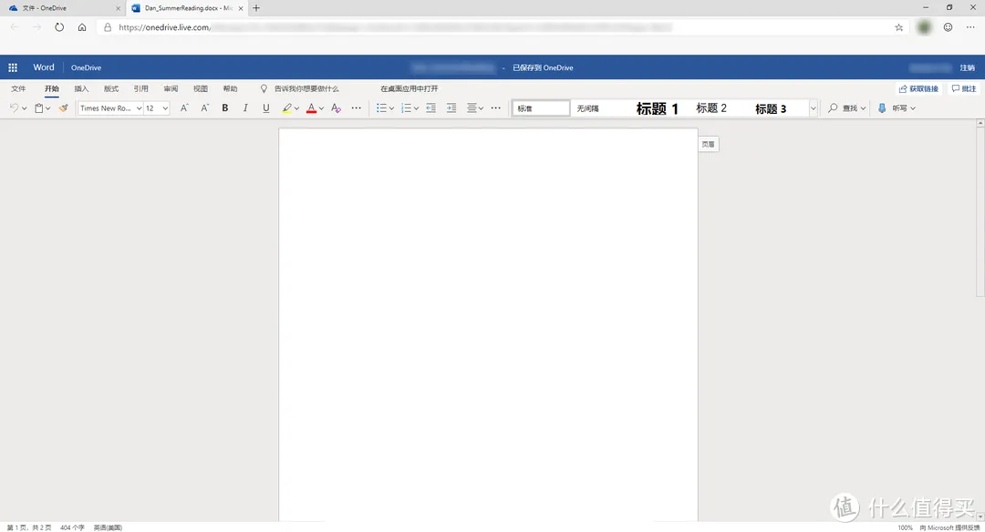This screenshot has height=532, width=985.
Task: Apply the red font color swatch
Action: (311, 108)
